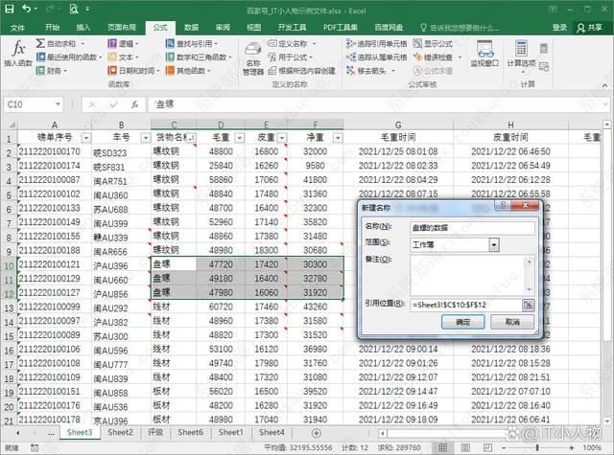Expand the Name Box dropdown arrow
Screen dimensions: 614x455
73,103
